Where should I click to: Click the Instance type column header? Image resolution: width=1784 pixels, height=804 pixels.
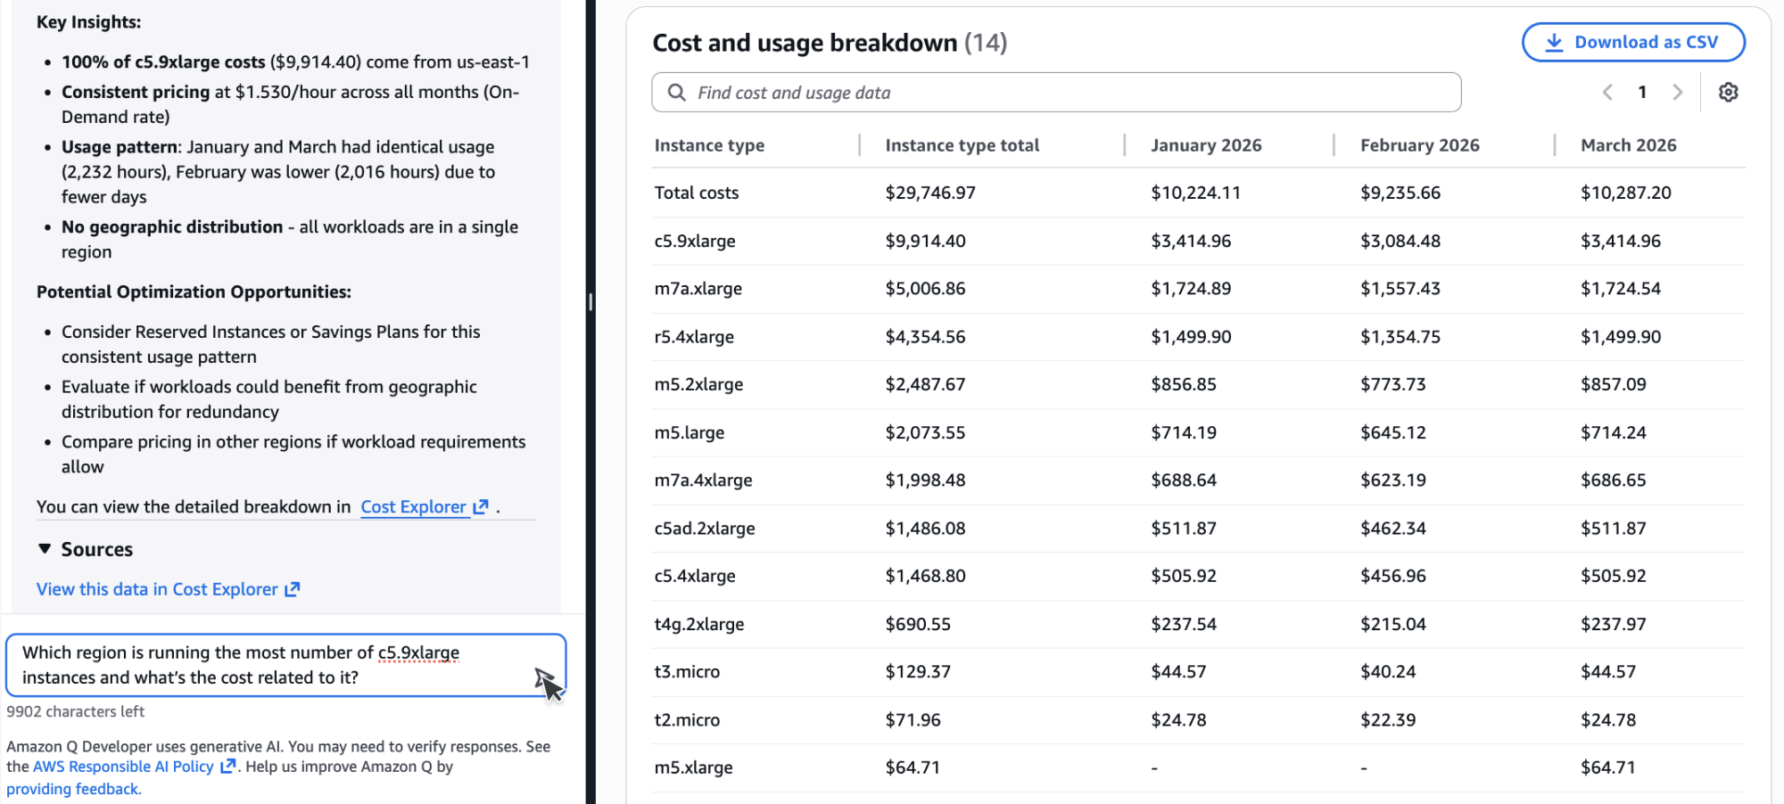709,144
